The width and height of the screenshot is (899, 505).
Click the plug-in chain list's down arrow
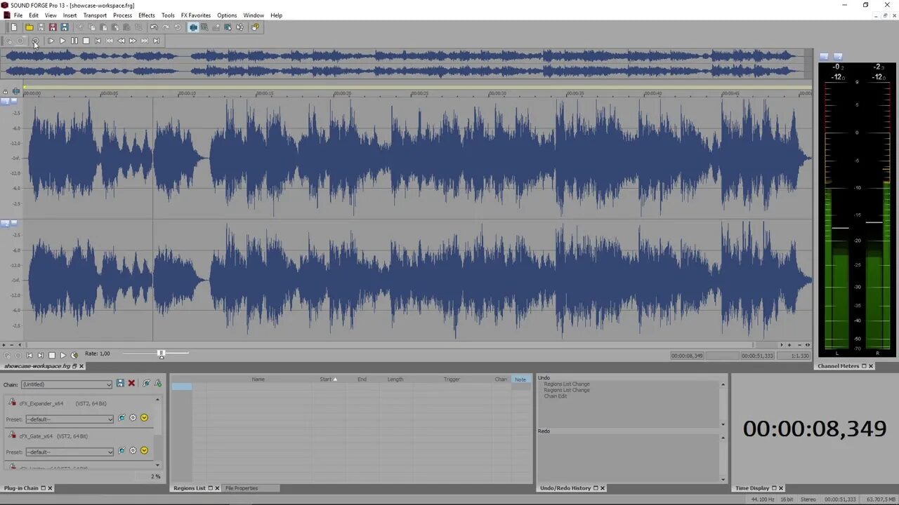point(157,465)
